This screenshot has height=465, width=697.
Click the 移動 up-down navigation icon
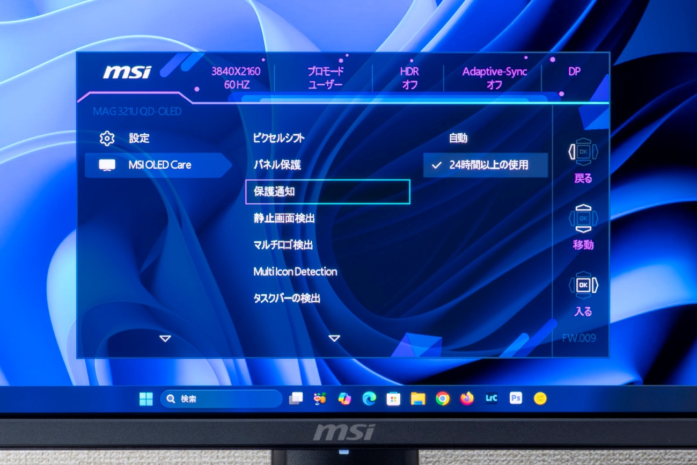tap(583, 219)
